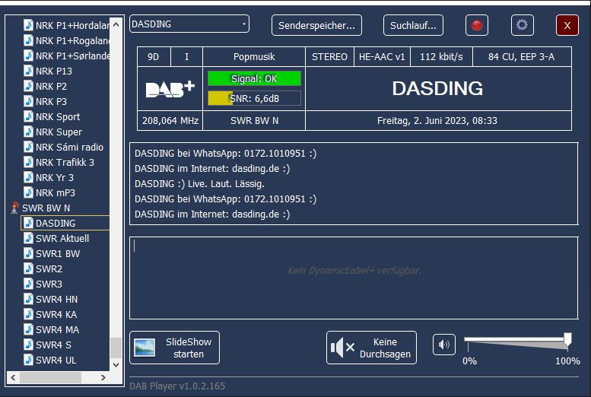Collapse the SWR BW N ensemble node
The height and width of the screenshot is (397, 591).
(46, 208)
